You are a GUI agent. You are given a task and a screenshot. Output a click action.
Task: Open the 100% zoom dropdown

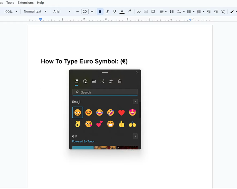tap(10, 12)
